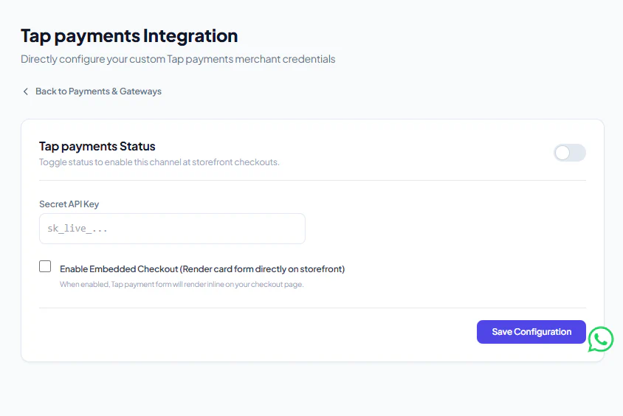Open the WhatsApp chat bubble icon

point(600,339)
